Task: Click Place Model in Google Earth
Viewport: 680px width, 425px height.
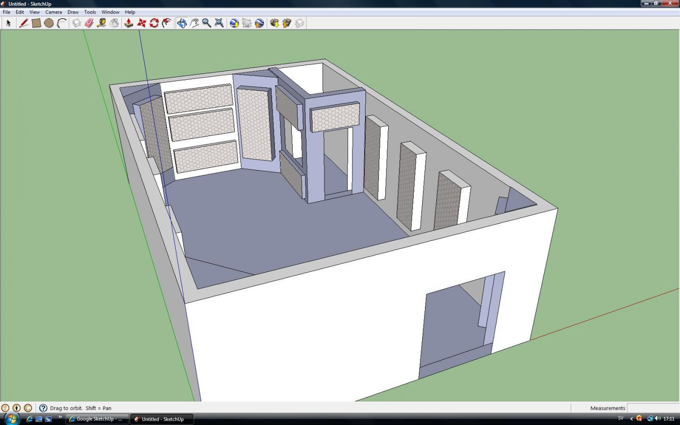Action: pos(259,23)
